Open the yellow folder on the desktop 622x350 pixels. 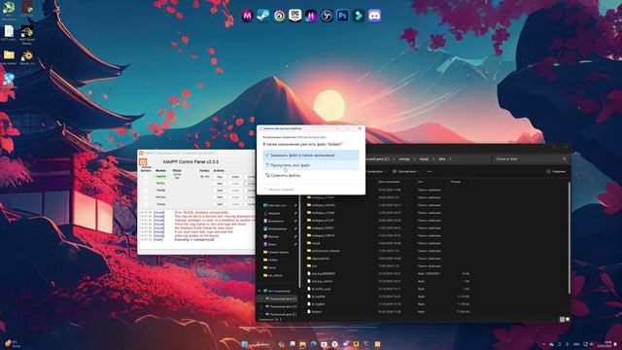click(x=9, y=56)
